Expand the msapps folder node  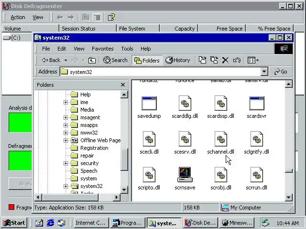(x=66, y=125)
